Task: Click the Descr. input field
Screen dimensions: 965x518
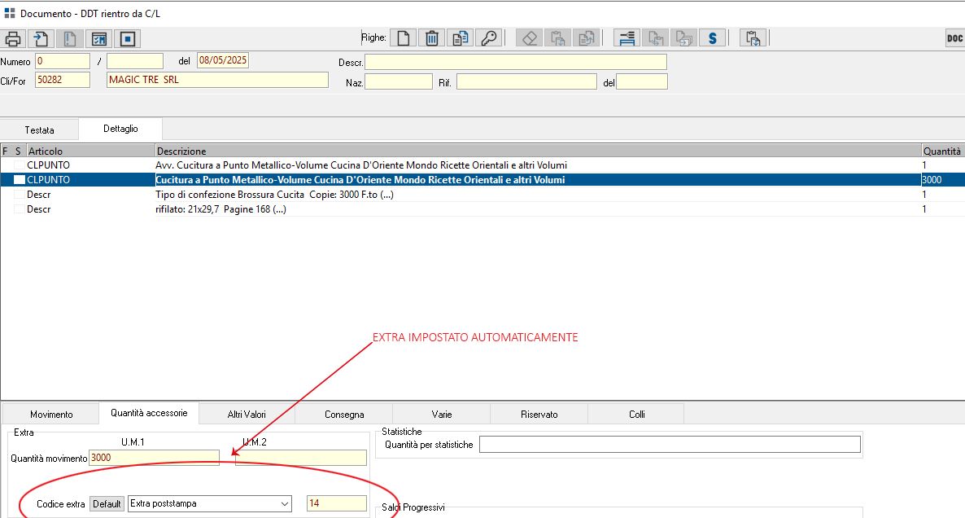Action: (516, 62)
